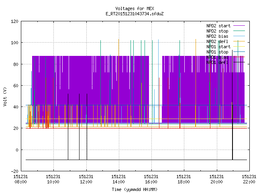Click the chart title 'Voltages for MEX'
Viewport: 257px width, 193px height.
click(x=135, y=8)
